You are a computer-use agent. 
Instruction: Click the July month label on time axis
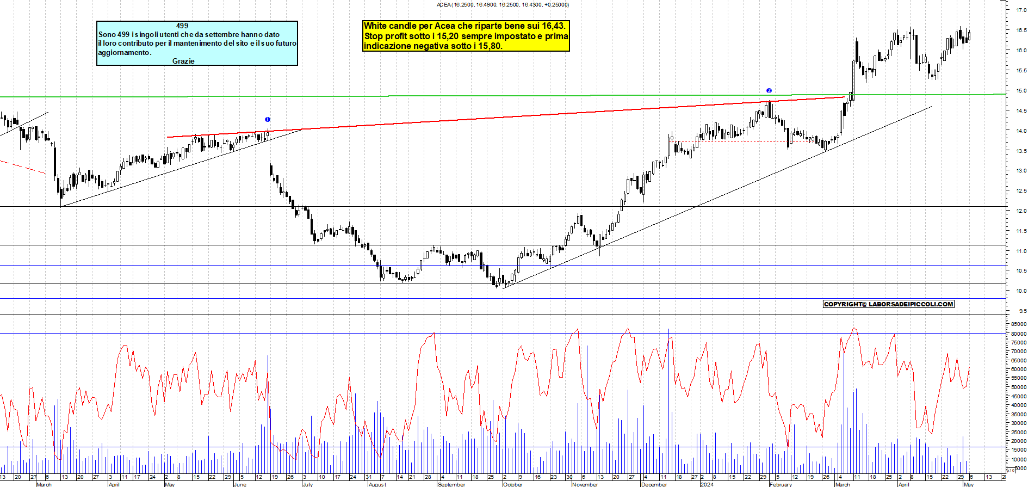(x=308, y=484)
